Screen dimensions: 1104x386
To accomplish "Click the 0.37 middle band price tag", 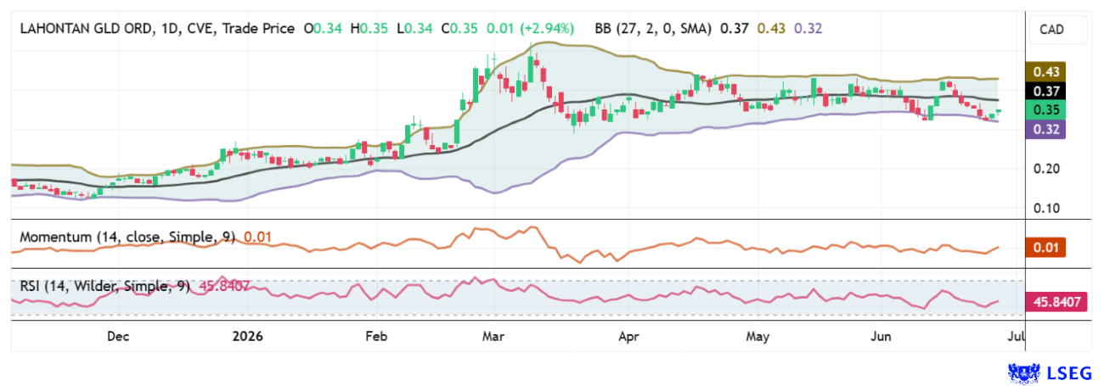I will 1046,92.
